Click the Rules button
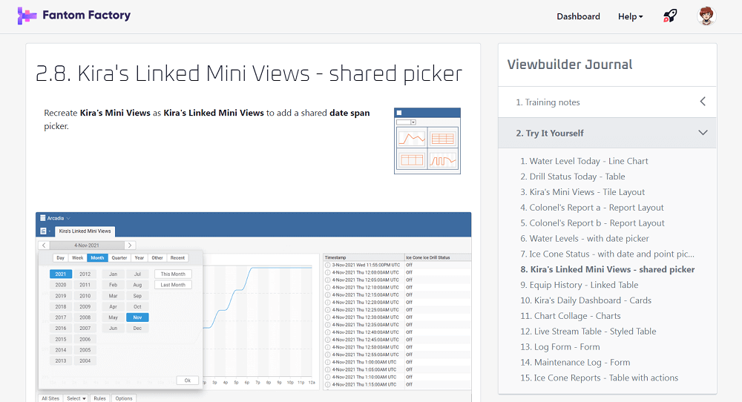 (100, 399)
